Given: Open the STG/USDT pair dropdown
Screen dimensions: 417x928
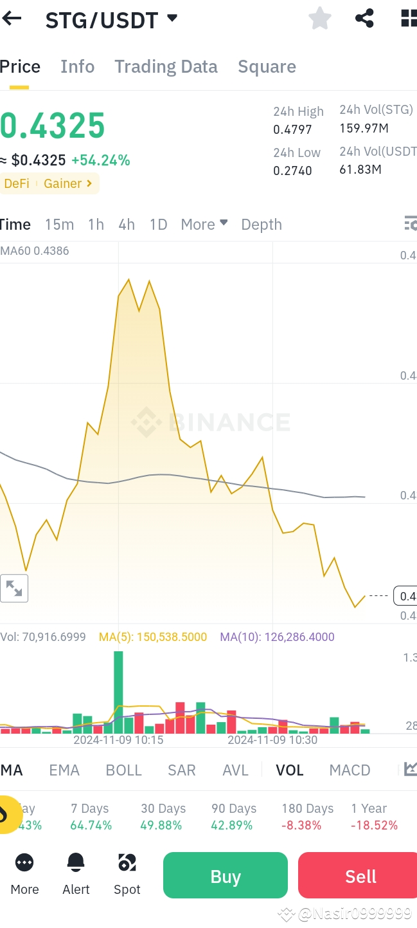Looking at the screenshot, I should (x=172, y=18).
